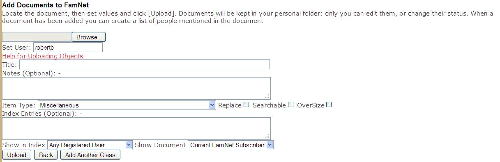Expand the Show in Index dropdown
Image resolution: width=500 pixels, height=162 pixels.
(x=90, y=145)
